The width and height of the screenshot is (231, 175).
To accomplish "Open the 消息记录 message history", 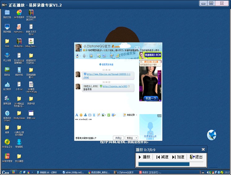I will click(x=129, y=115).
